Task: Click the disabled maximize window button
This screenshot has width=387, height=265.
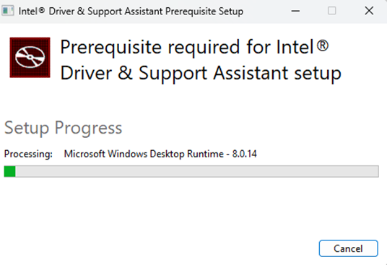Action: [x=331, y=11]
